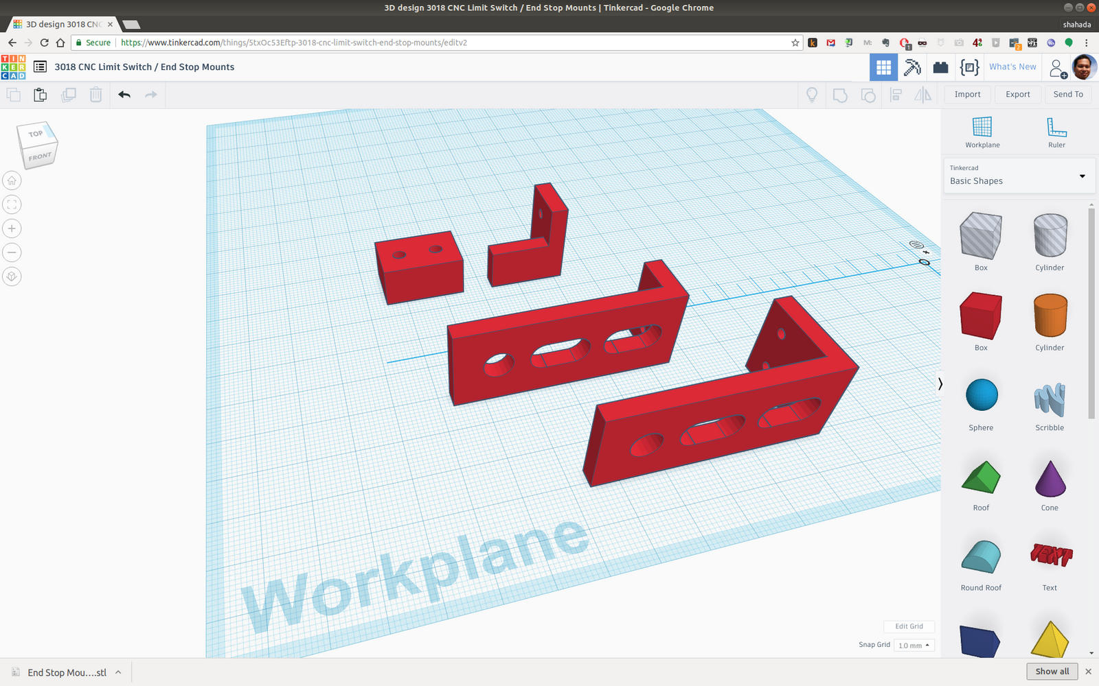This screenshot has height=686, width=1099.
Task: Toggle Show All lightbulb icon
Action: click(812, 95)
